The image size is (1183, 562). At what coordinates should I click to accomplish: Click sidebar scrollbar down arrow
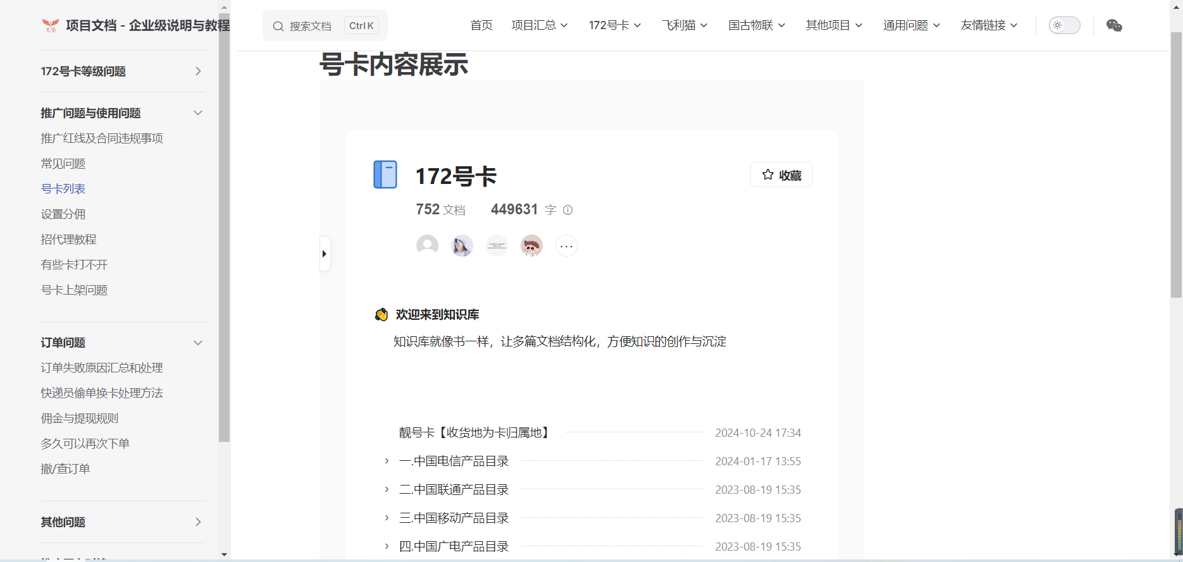[x=224, y=554]
